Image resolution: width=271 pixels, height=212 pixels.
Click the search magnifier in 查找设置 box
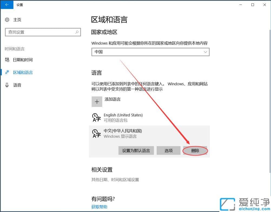coord(77,32)
